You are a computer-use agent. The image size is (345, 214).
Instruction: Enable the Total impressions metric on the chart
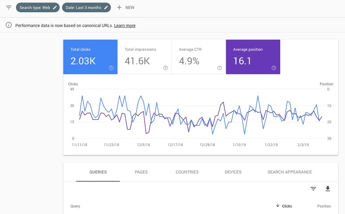(x=144, y=56)
